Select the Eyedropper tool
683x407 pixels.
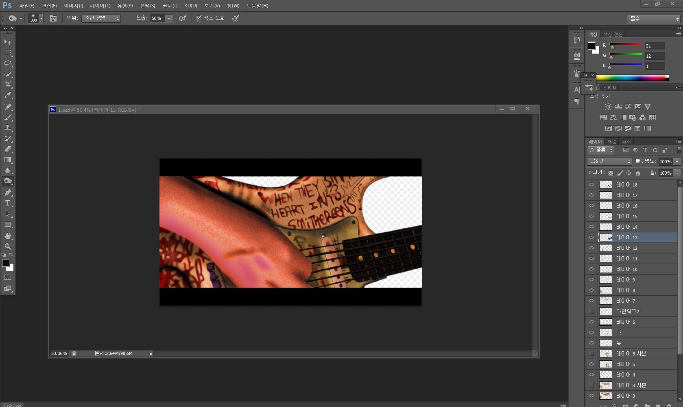[8, 95]
